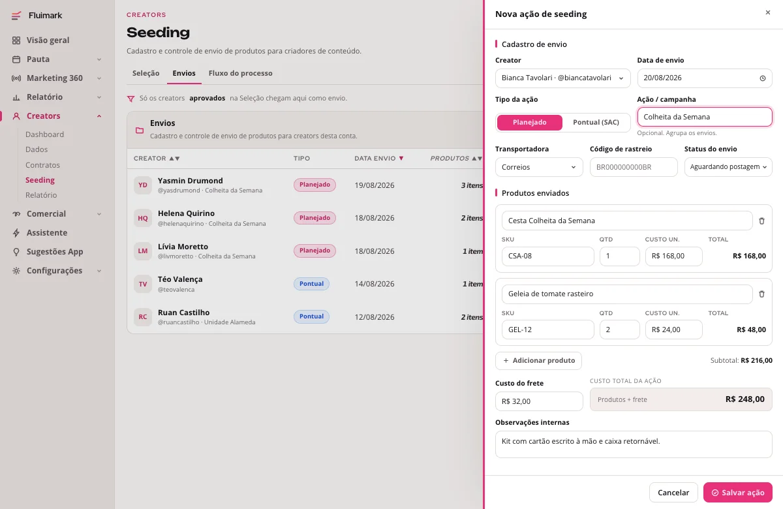
Task: Open Dashboard under Creators
Action: 44,134
